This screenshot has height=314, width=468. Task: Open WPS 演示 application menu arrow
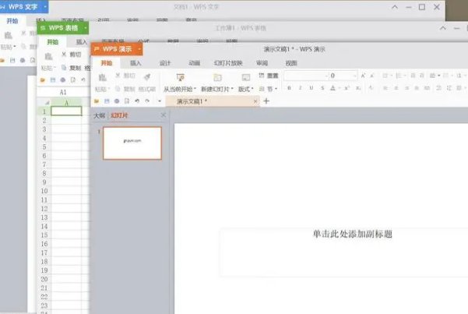point(139,49)
